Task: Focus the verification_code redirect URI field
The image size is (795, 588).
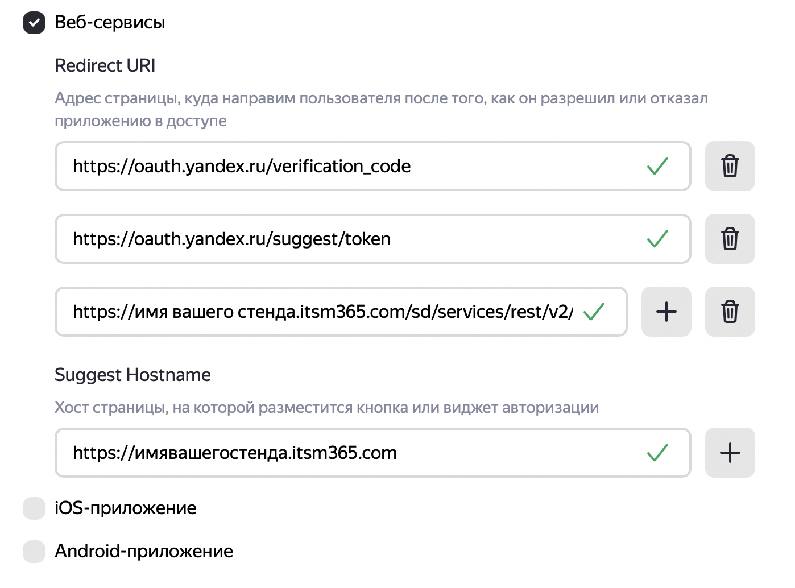Action: click(x=341, y=166)
